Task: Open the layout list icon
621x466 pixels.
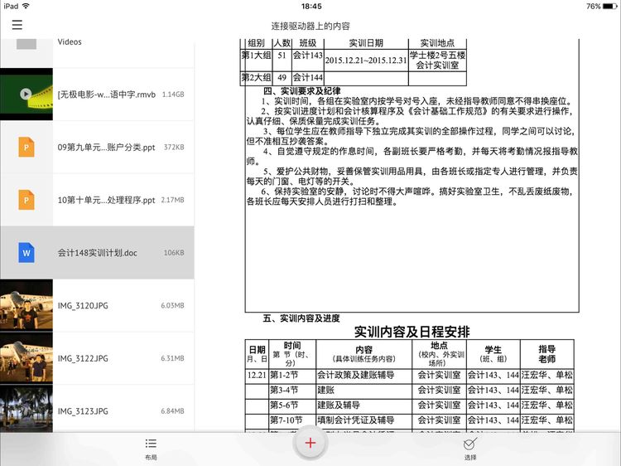Action: pyautogui.click(x=151, y=444)
